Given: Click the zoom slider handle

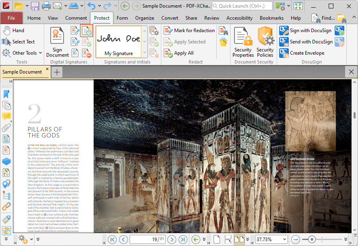Looking at the screenshot, I should pos(312,240).
